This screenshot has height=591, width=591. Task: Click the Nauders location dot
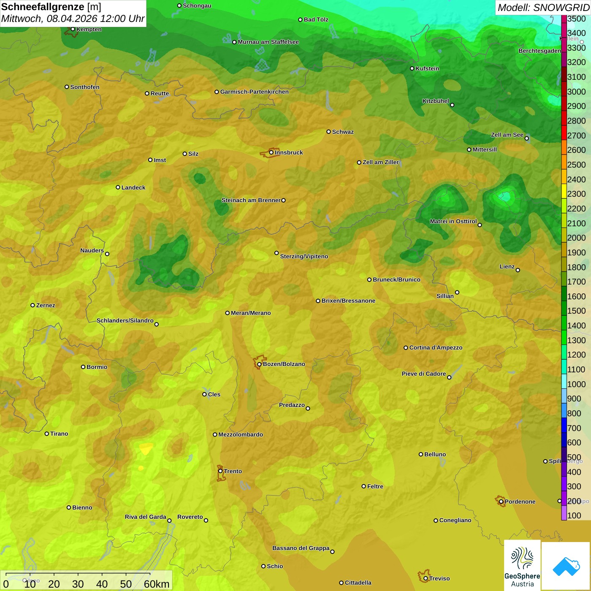pyautogui.click(x=107, y=254)
